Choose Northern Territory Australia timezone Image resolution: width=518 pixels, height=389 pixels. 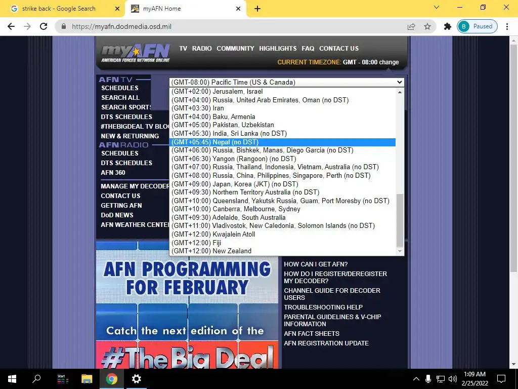coord(282,192)
